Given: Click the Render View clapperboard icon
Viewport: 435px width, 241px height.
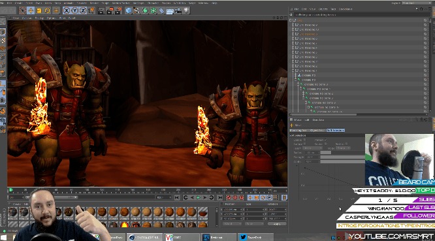Looking at the screenshot, I should tap(101, 11).
